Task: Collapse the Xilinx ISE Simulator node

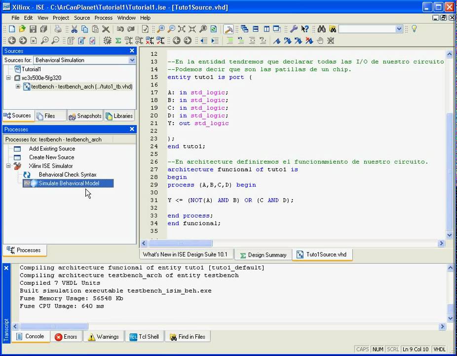Action: [x=8, y=166]
